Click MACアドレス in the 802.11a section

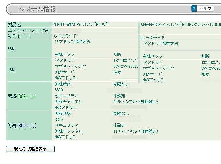pyautogui.click(x=66, y=108)
